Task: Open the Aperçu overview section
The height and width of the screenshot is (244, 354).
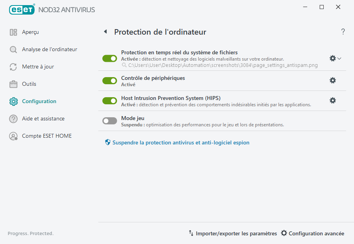Action: 27,32
